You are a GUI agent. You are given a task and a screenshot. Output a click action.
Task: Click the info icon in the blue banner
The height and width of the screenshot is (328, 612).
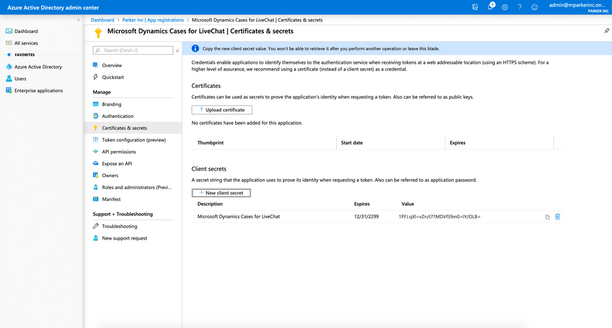click(195, 48)
